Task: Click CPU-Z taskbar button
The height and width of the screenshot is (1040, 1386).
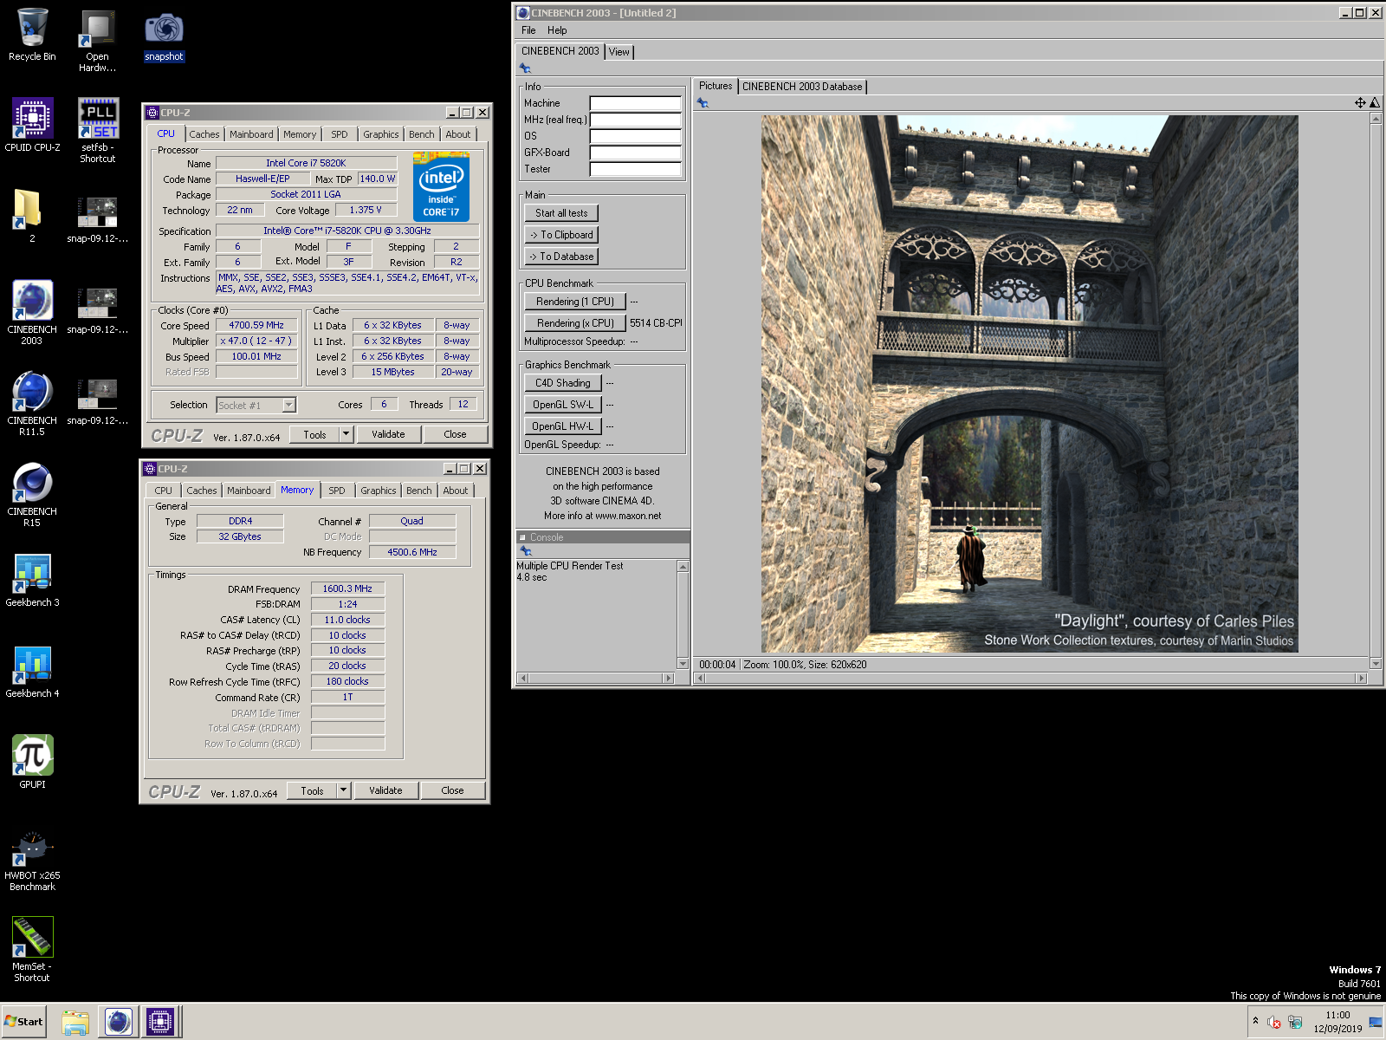Action: coord(160,1022)
